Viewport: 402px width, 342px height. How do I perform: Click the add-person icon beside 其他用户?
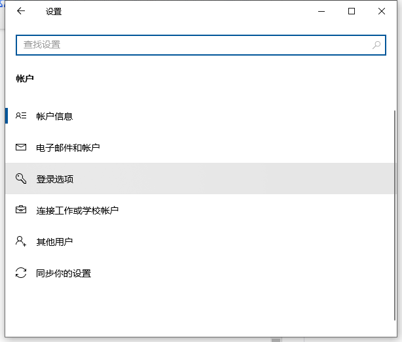tap(21, 241)
